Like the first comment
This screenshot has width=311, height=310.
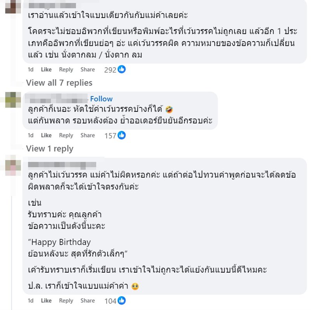coord(46,70)
